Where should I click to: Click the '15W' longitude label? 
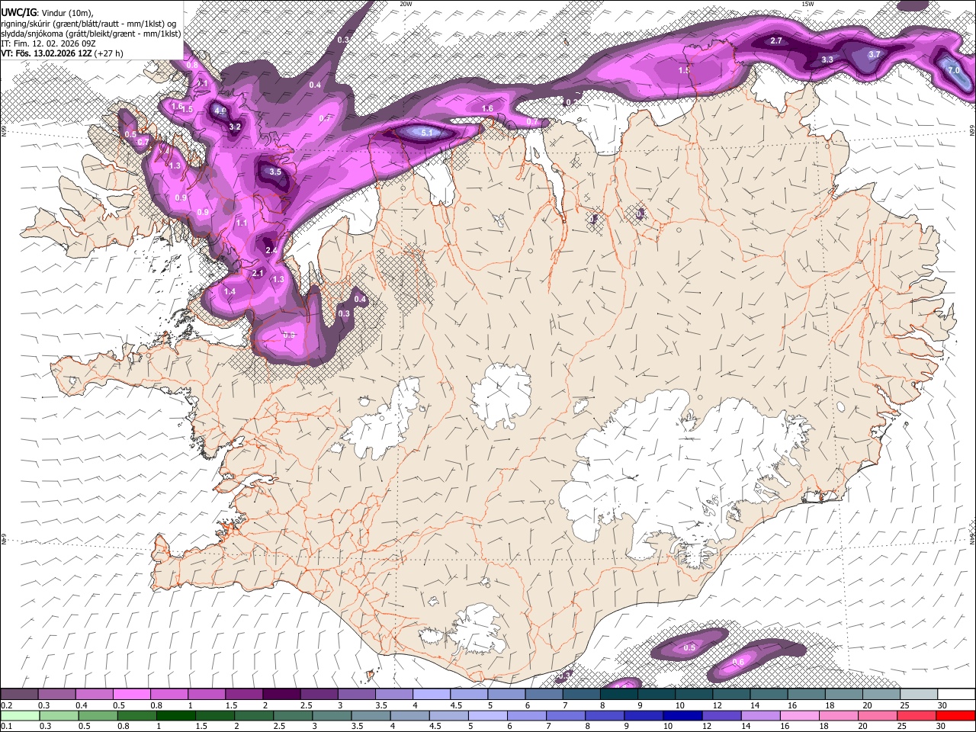(x=807, y=4)
